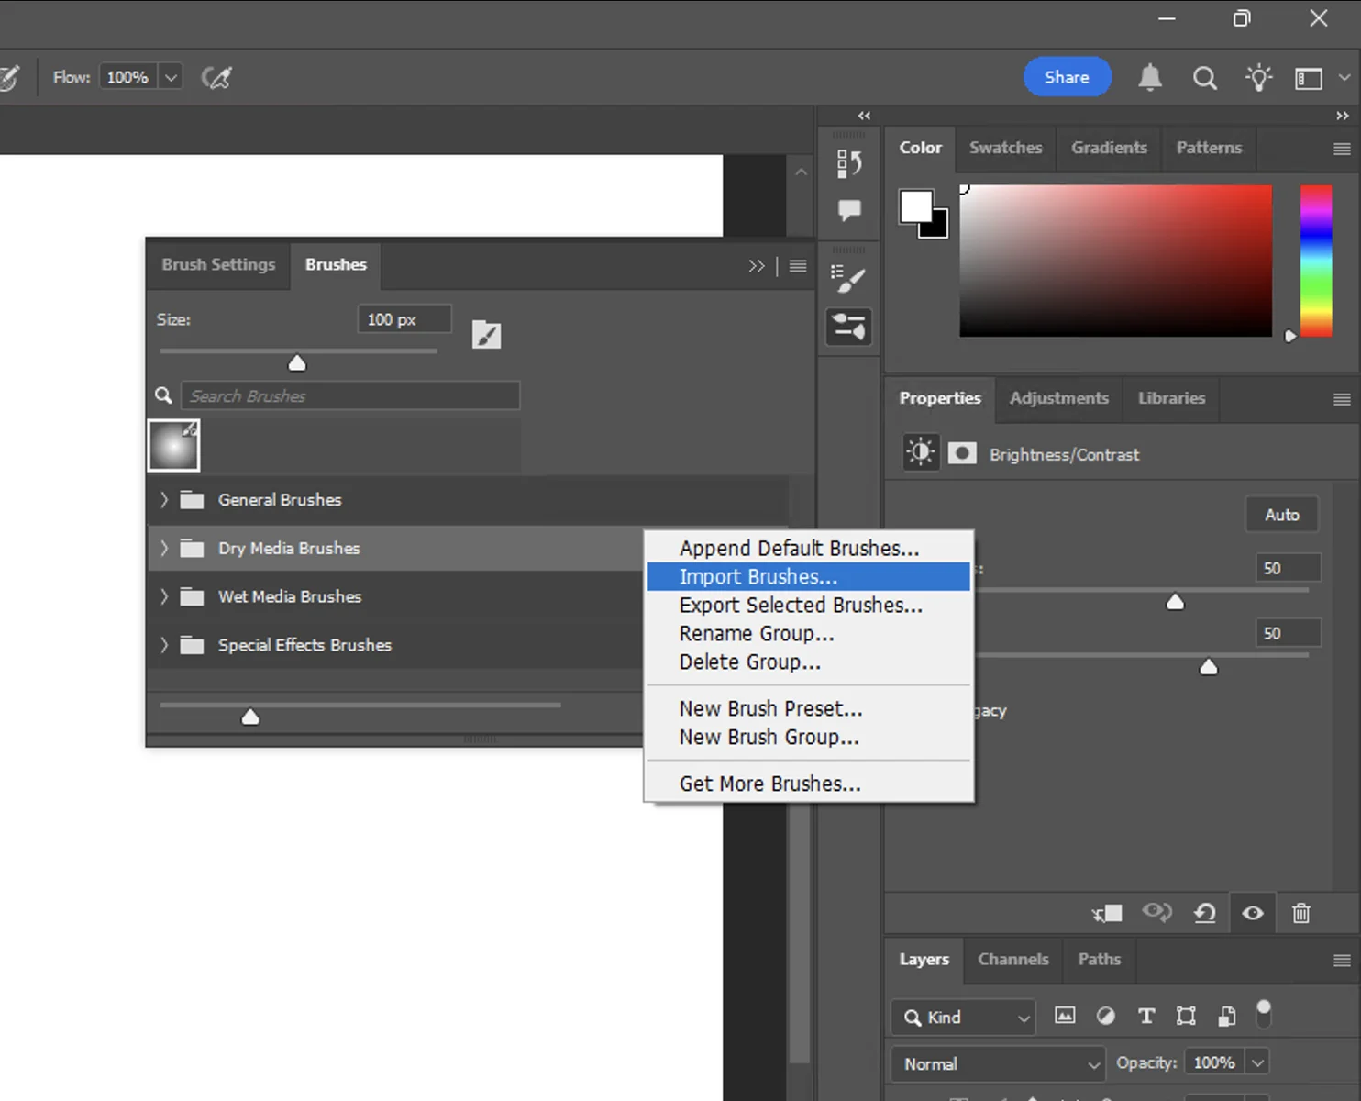Open the History panel icon

pos(849,163)
